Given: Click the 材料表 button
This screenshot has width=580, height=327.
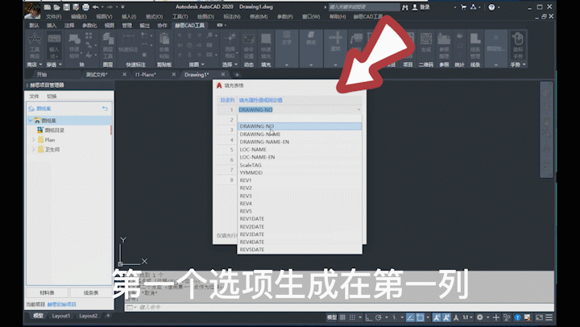Looking at the screenshot, I should coord(47,292).
